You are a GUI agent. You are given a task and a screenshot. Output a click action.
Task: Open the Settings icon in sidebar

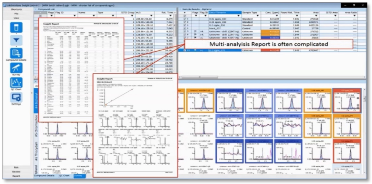tap(16, 97)
